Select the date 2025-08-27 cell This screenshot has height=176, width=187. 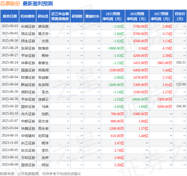(x=10, y=55)
